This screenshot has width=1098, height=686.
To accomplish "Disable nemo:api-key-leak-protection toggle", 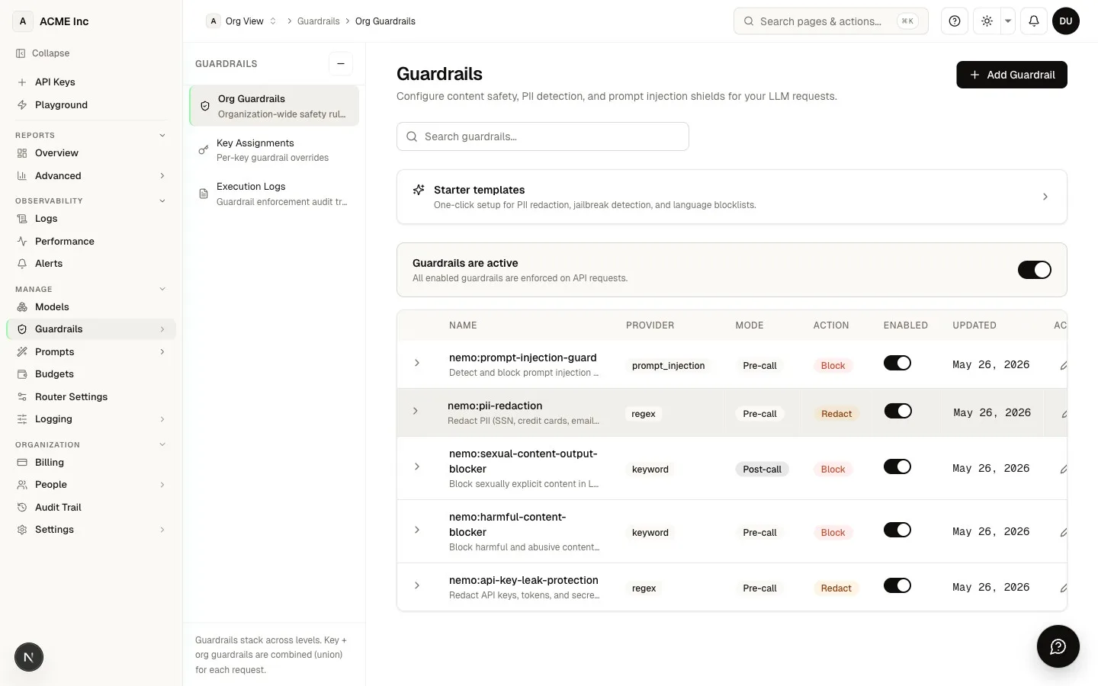I will tap(897, 585).
